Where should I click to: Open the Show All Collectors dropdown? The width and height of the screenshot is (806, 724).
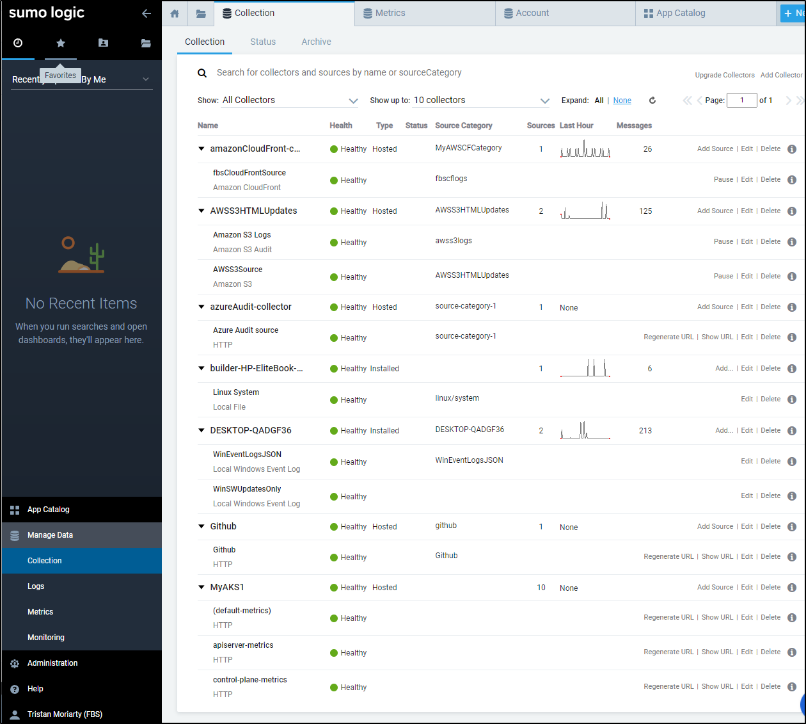click(290, 101)
